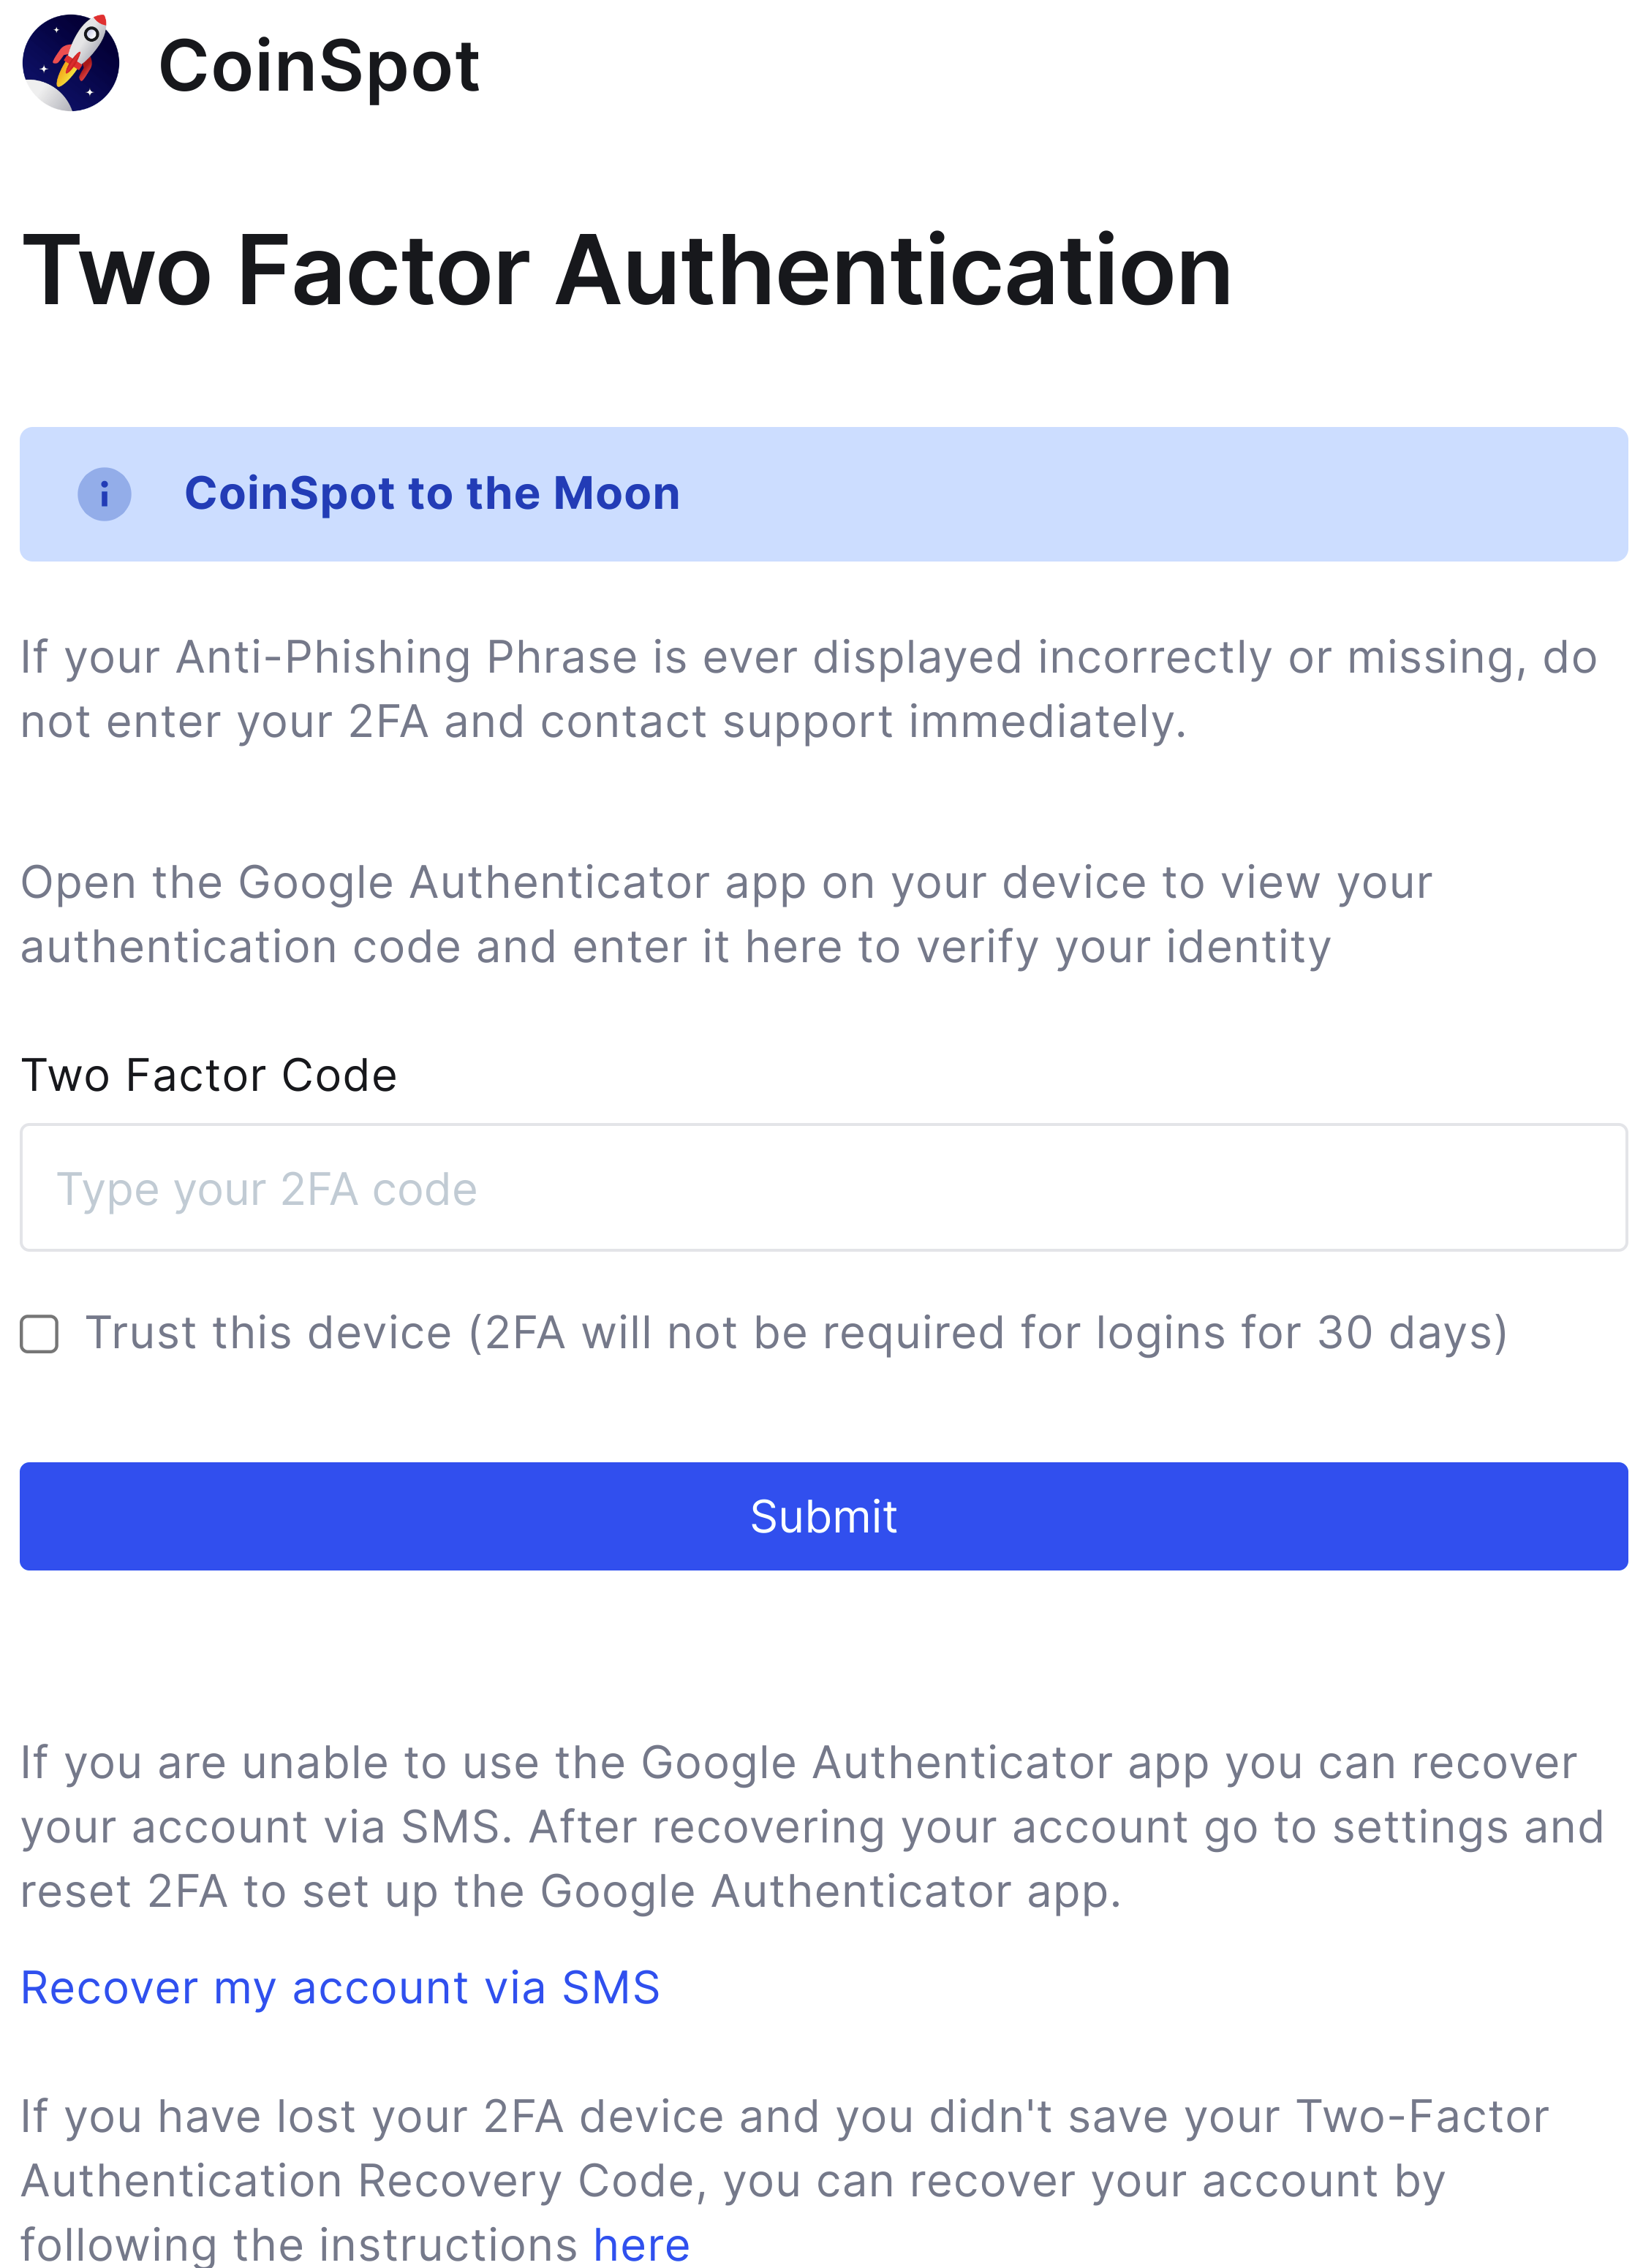Screen dimensions: 1643x2268
Task: Enable the Trust this device checkbox
Action: click(x=40, y=1334)
